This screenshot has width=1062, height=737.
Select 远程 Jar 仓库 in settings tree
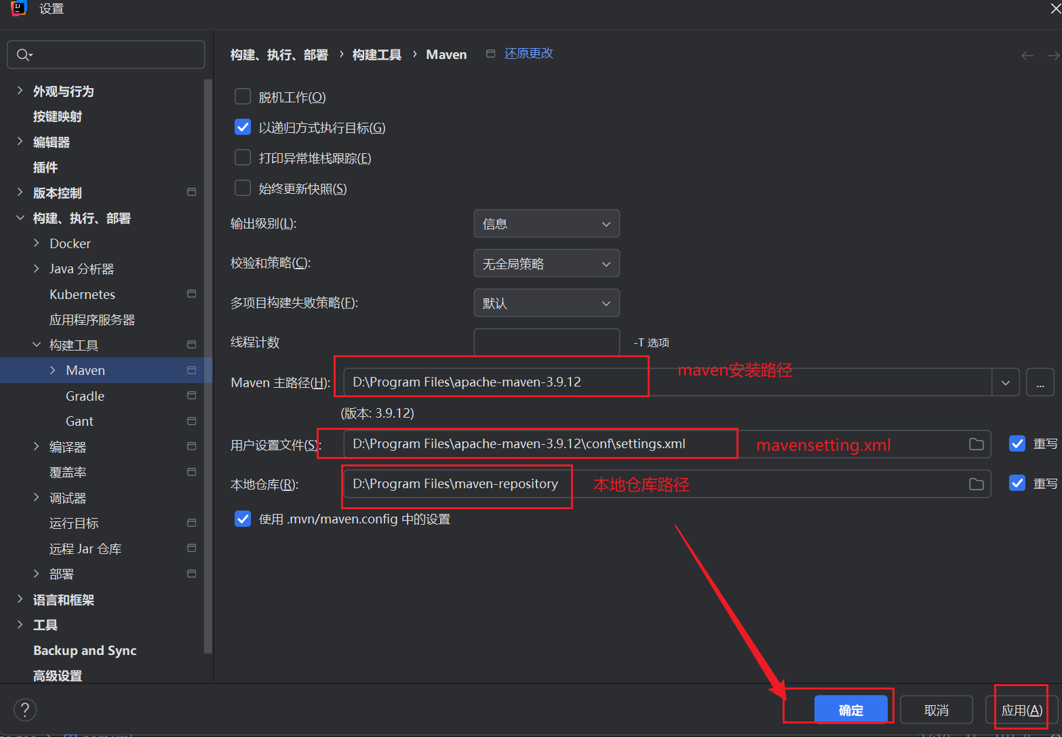pos(85,549)
